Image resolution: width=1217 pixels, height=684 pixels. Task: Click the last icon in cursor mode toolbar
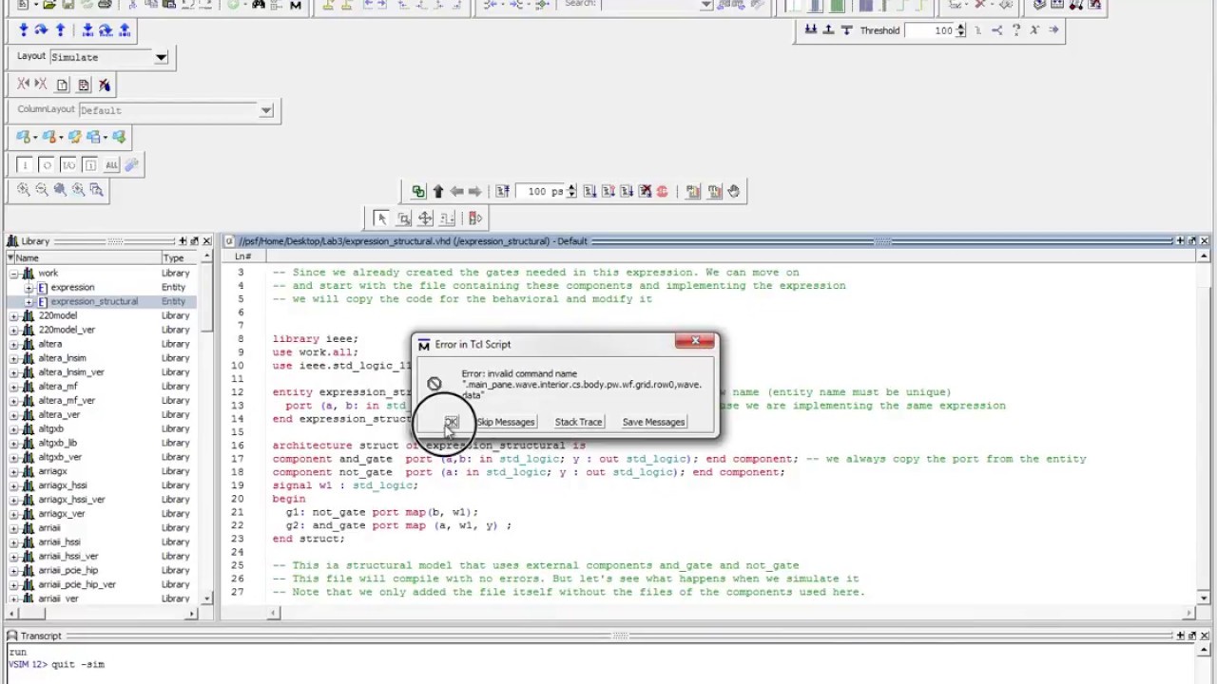(475, 218)
